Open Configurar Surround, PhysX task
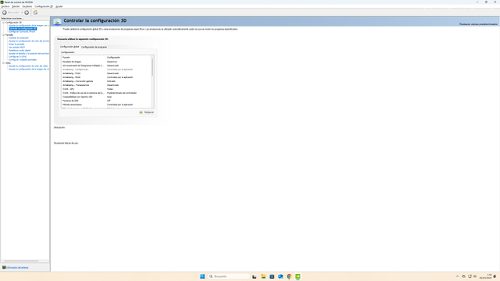Screen dimensions: 500x281 coord(22,31)
